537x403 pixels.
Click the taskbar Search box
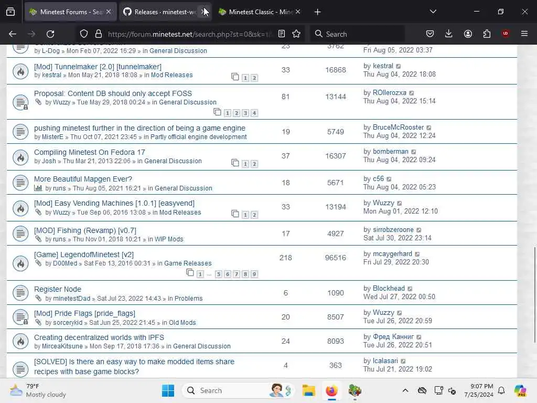coord(239,390)
